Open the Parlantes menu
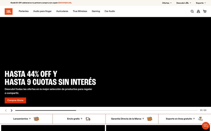The width and height of the screenshot is (211, 131). click(24, 11)
